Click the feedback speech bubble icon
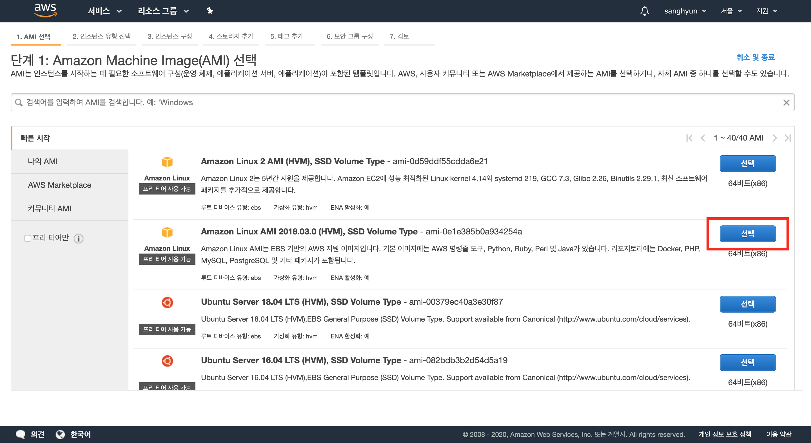Screen dimensions: 811x443 [21, 434]
